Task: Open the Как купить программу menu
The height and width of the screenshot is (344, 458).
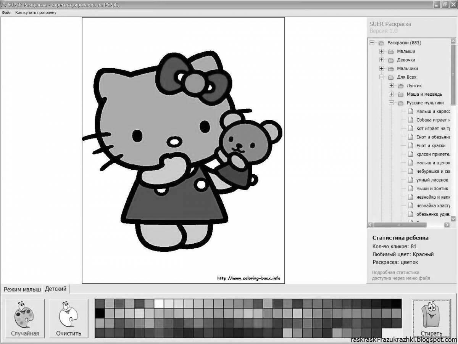Action: (36, 13)
